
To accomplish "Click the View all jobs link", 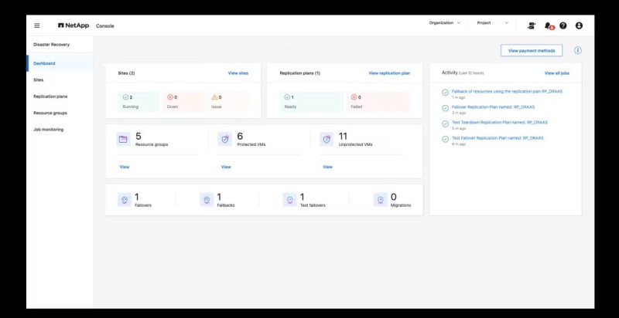I will pyautogui.click(x=556, y=73).
